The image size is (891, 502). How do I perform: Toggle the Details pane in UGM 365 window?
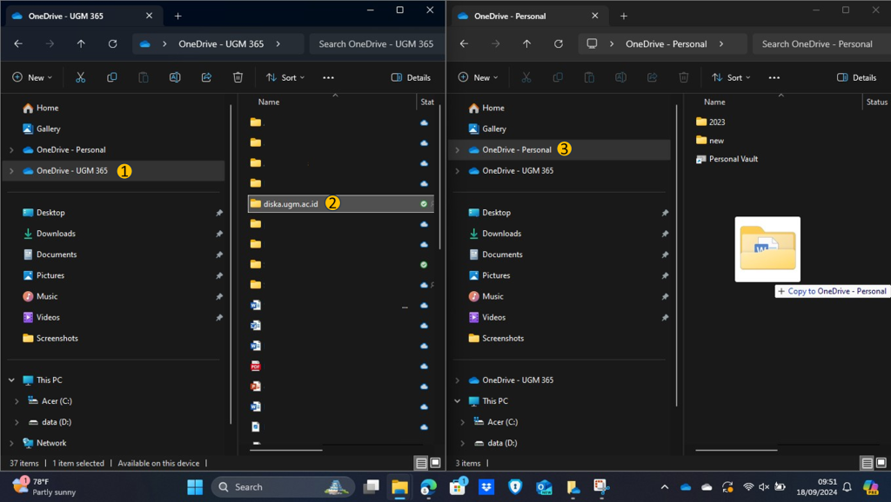(411, 77)
